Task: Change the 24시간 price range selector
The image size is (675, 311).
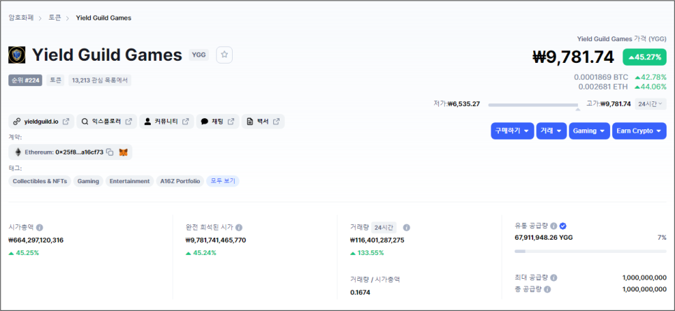Action: (651, 104)
